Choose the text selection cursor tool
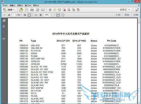The height and width of the screenshot is (104, 141). tap(25, 15)
